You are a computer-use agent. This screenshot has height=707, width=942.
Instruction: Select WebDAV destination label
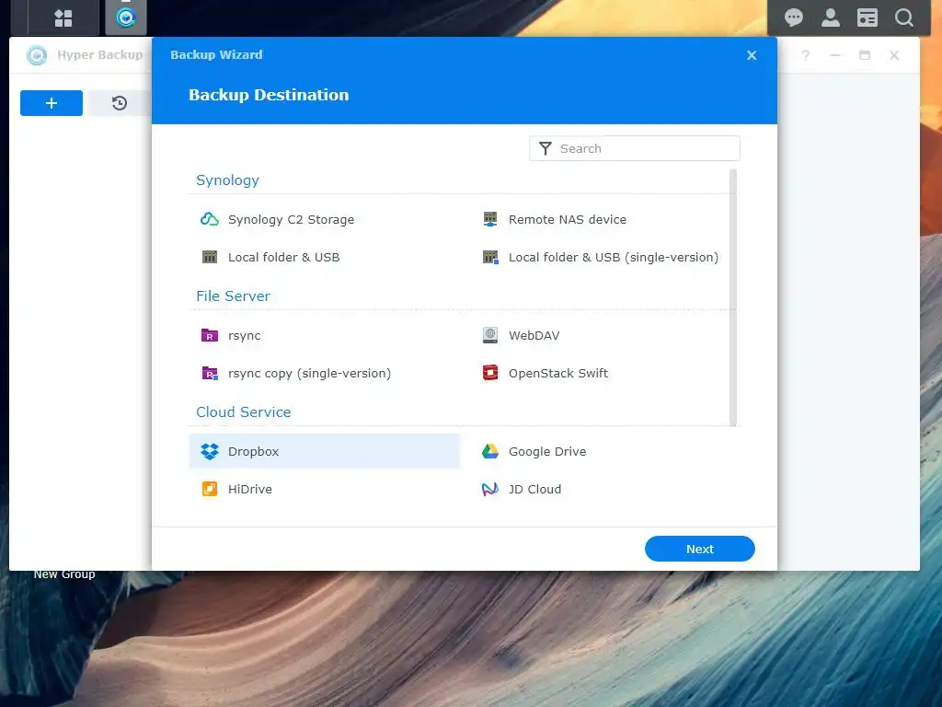(x=534, y=335)
